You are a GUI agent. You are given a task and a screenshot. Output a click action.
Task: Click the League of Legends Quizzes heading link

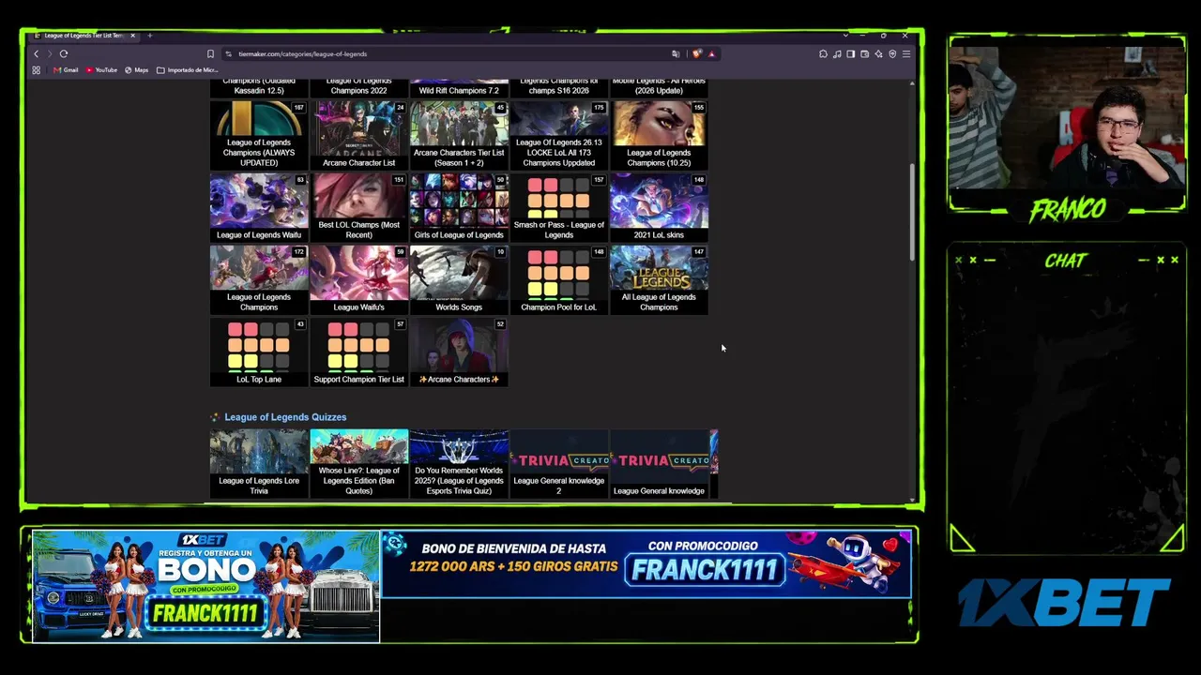285,417
